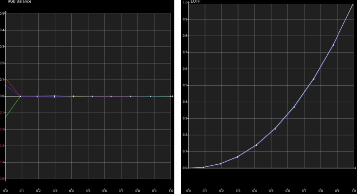This screenshot has height=195, width=358.
Task: Click the 0.5 y-axis label on EOTF chart
Action: [184, 85]
